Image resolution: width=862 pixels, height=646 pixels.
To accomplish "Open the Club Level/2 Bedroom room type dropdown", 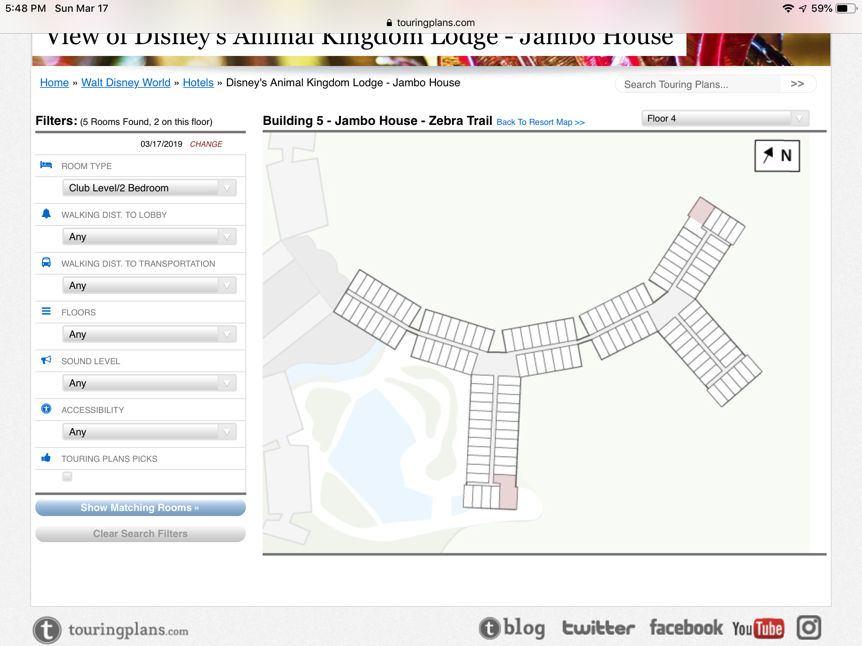I will pyautogui.click(x=149, y=188).
